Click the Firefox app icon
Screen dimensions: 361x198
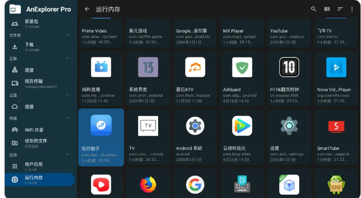(148, 184)
